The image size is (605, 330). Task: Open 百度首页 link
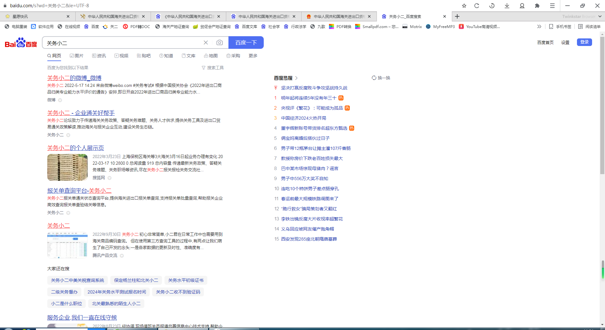click(545, 43)
